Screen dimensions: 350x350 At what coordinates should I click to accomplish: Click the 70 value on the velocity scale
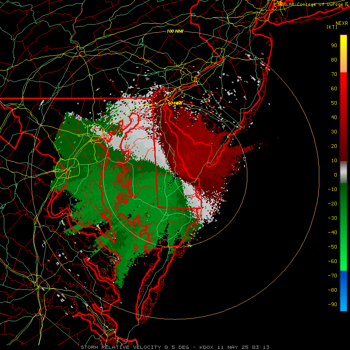334,74
